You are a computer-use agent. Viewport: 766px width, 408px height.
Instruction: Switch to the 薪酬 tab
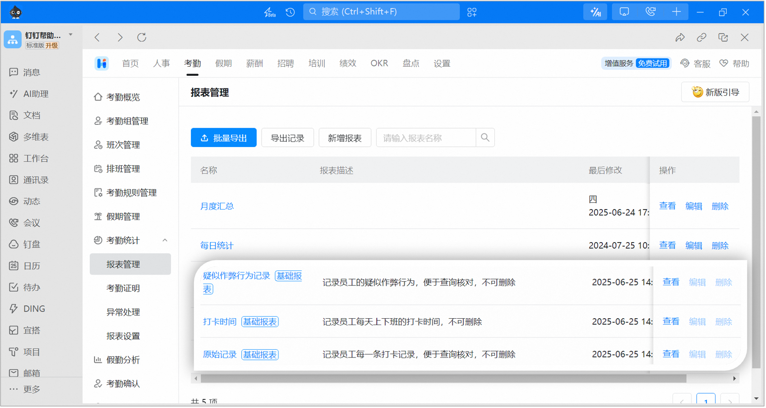point(255,64)
